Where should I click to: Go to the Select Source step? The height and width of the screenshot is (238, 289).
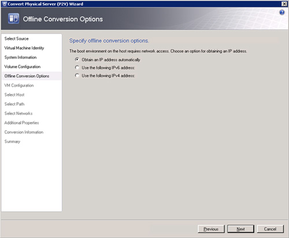click(17, 39)
